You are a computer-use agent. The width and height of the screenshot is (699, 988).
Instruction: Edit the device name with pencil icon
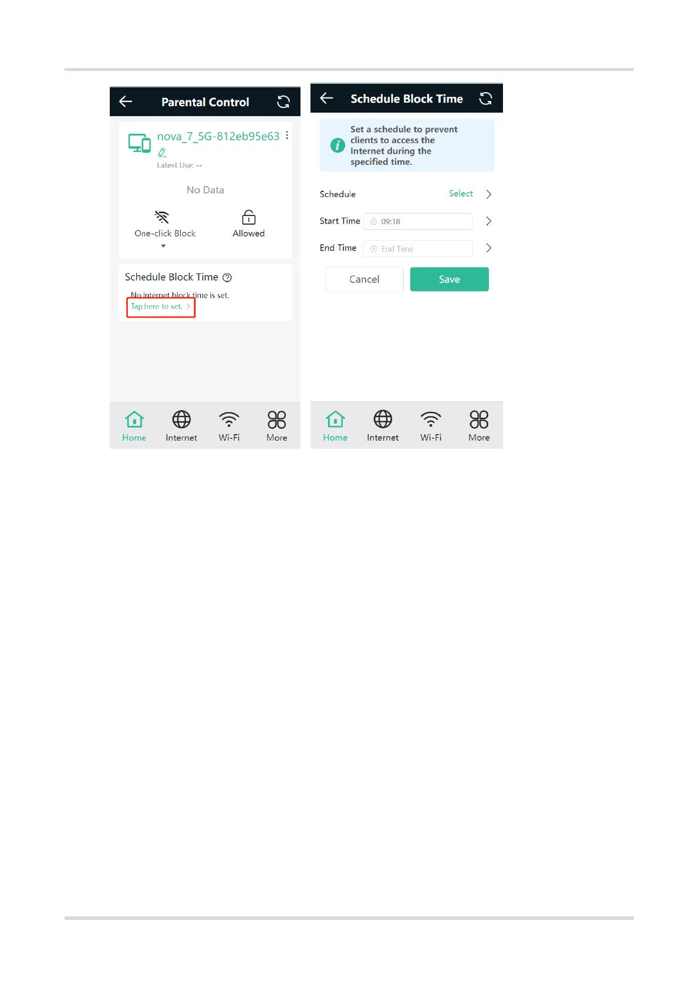click(x=162, y=153)
